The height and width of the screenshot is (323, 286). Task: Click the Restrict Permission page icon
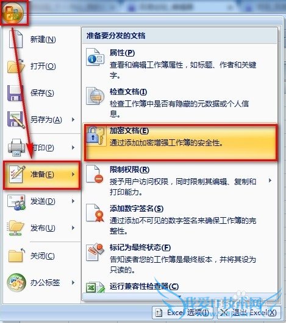coord(95,174)
